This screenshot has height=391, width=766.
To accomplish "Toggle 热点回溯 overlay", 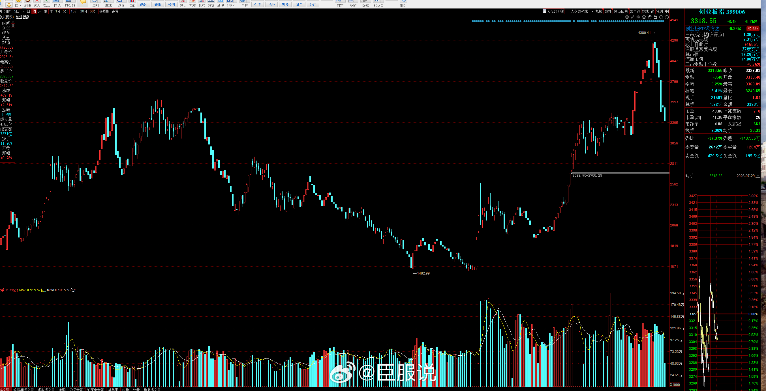I will tap(621, 11).
